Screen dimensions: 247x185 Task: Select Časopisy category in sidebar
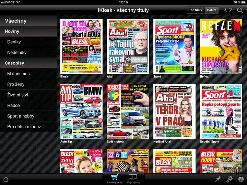[x=28, y=63]
